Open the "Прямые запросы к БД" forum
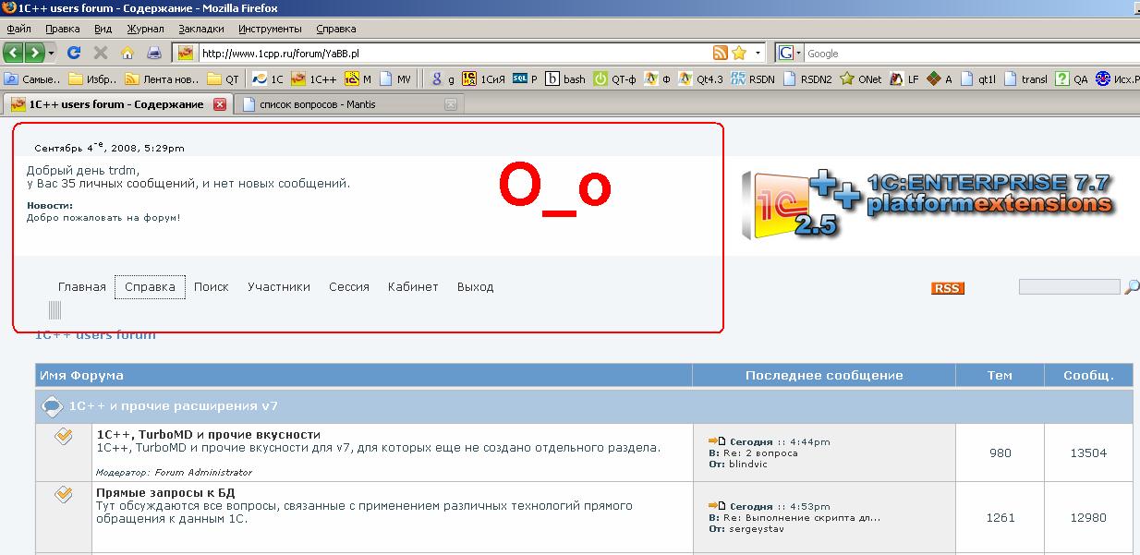1140x555 pixels. [x=163, y=493]
